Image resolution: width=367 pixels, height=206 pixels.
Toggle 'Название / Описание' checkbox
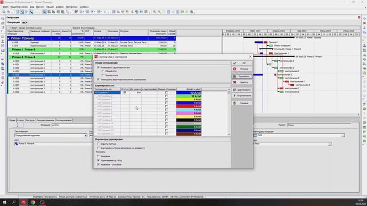pyautogui.click(x=99, y=165)
